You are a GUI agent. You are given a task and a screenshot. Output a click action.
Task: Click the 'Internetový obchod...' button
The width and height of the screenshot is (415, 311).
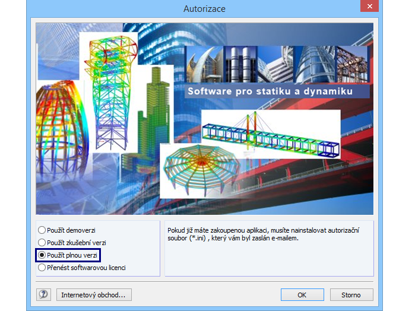point(94,295)
